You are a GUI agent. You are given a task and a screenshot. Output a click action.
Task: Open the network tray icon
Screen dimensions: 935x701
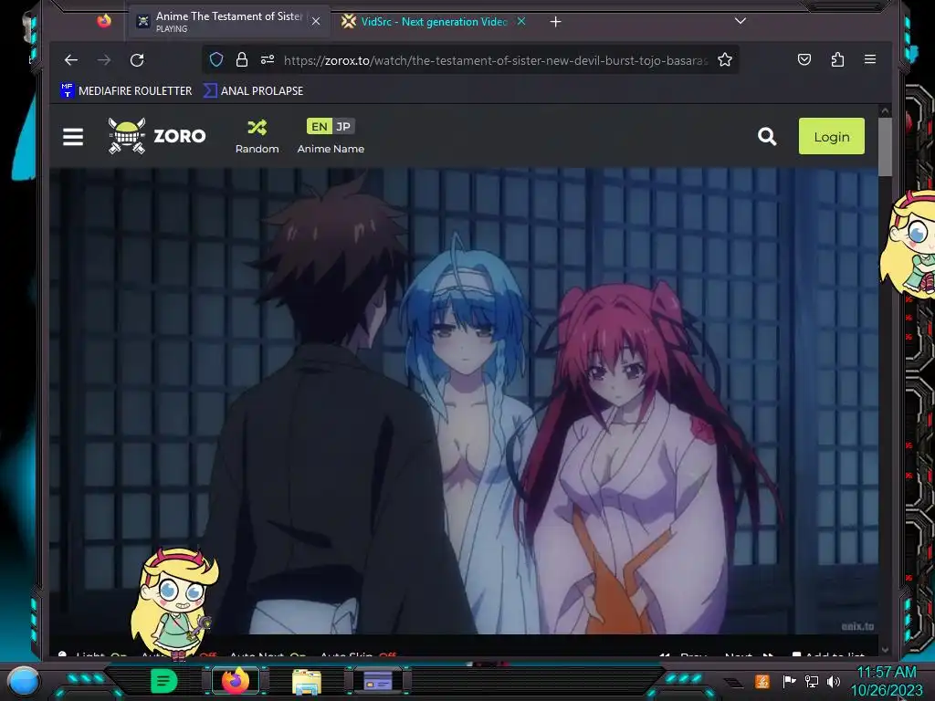(811, 681)
